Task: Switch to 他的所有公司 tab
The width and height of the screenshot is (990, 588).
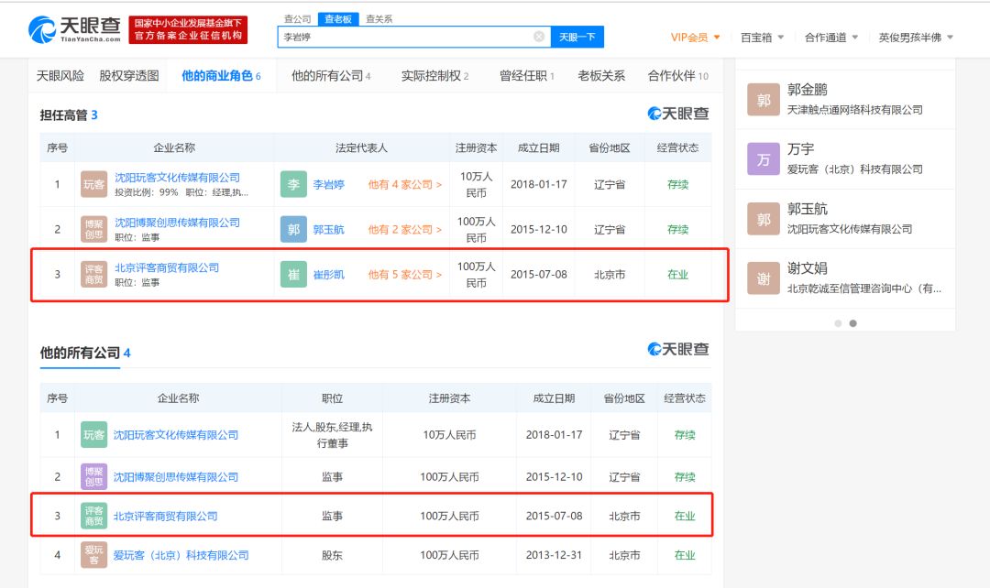Action: [x=331, y=76]
